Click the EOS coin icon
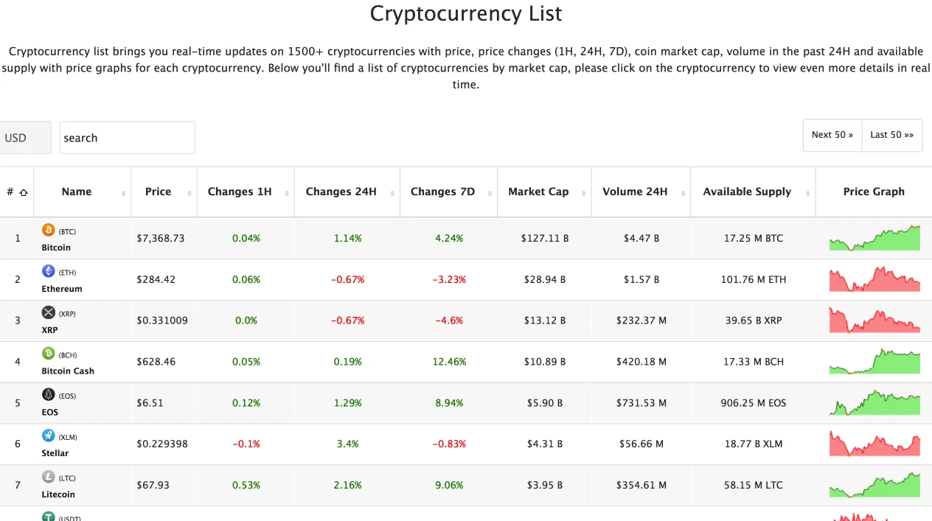 click(49, 395)
